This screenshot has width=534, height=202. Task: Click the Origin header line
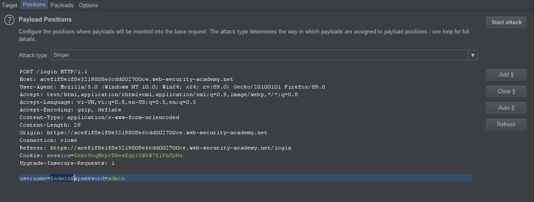point(143,133)
